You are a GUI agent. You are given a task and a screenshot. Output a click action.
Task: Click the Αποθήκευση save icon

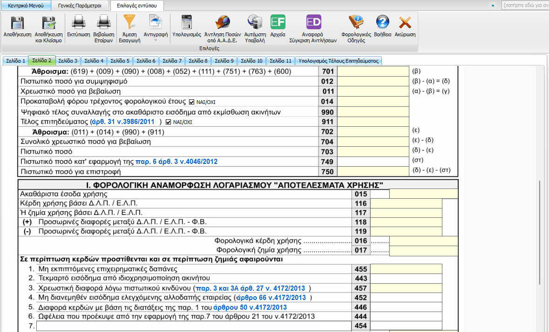point(17,23)
